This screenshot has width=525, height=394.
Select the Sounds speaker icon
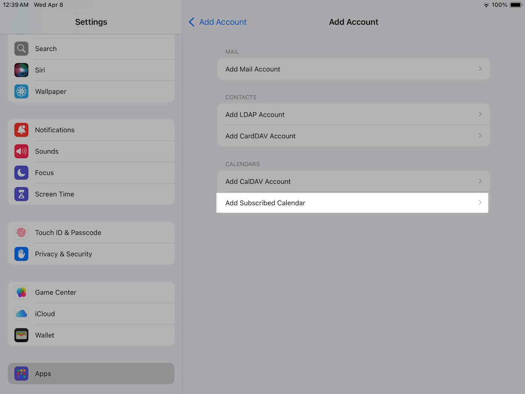21,151
